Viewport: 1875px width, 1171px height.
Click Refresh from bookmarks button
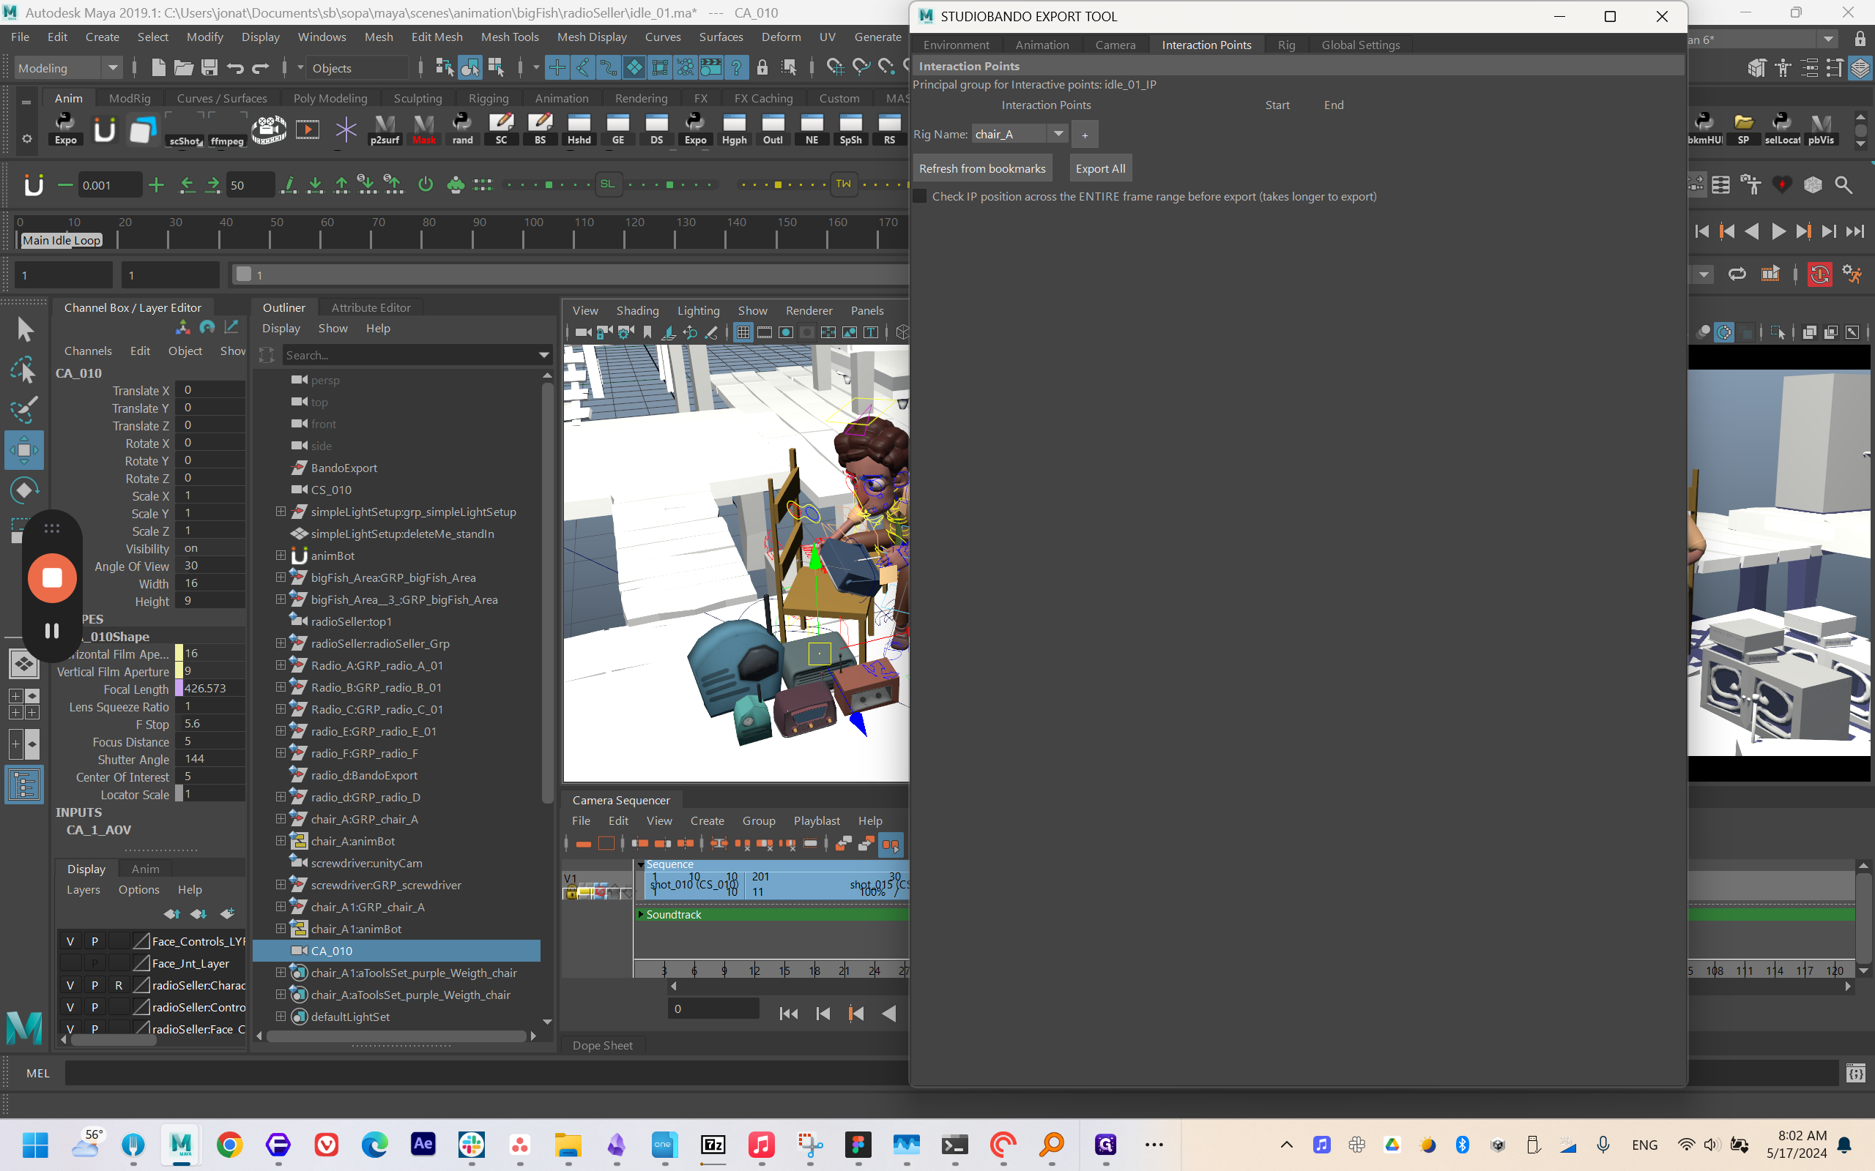[x=981, y=168]
